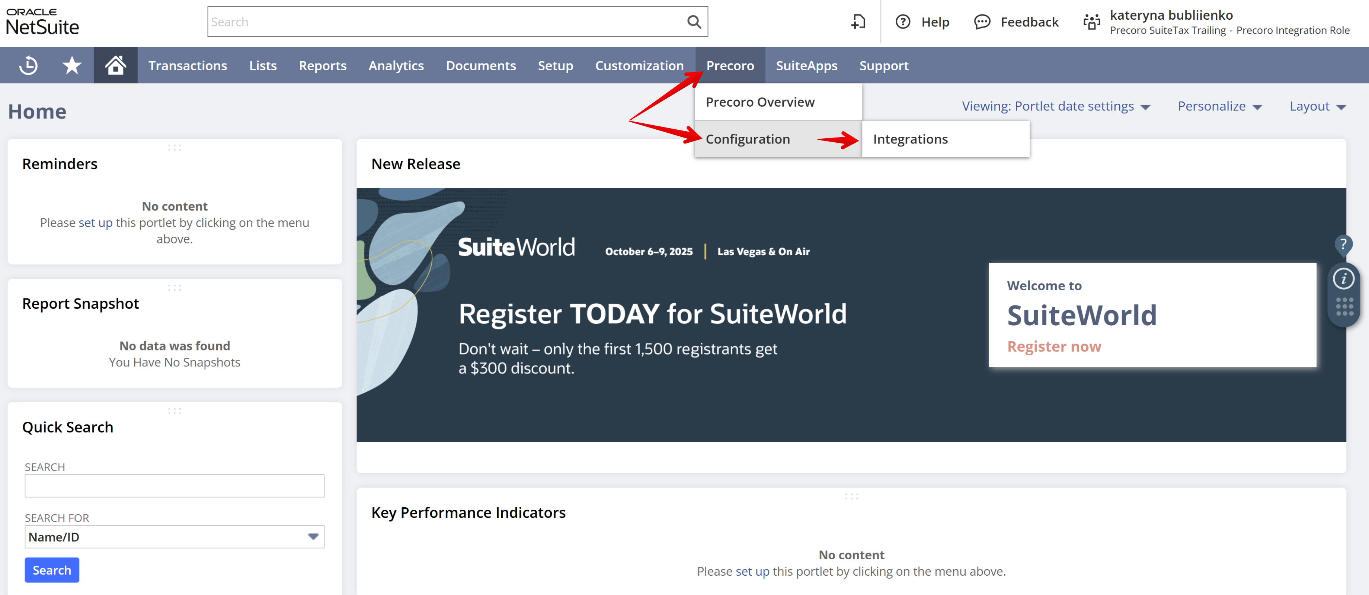
Task: Open the Support menu
Action: tap(884, 65)
